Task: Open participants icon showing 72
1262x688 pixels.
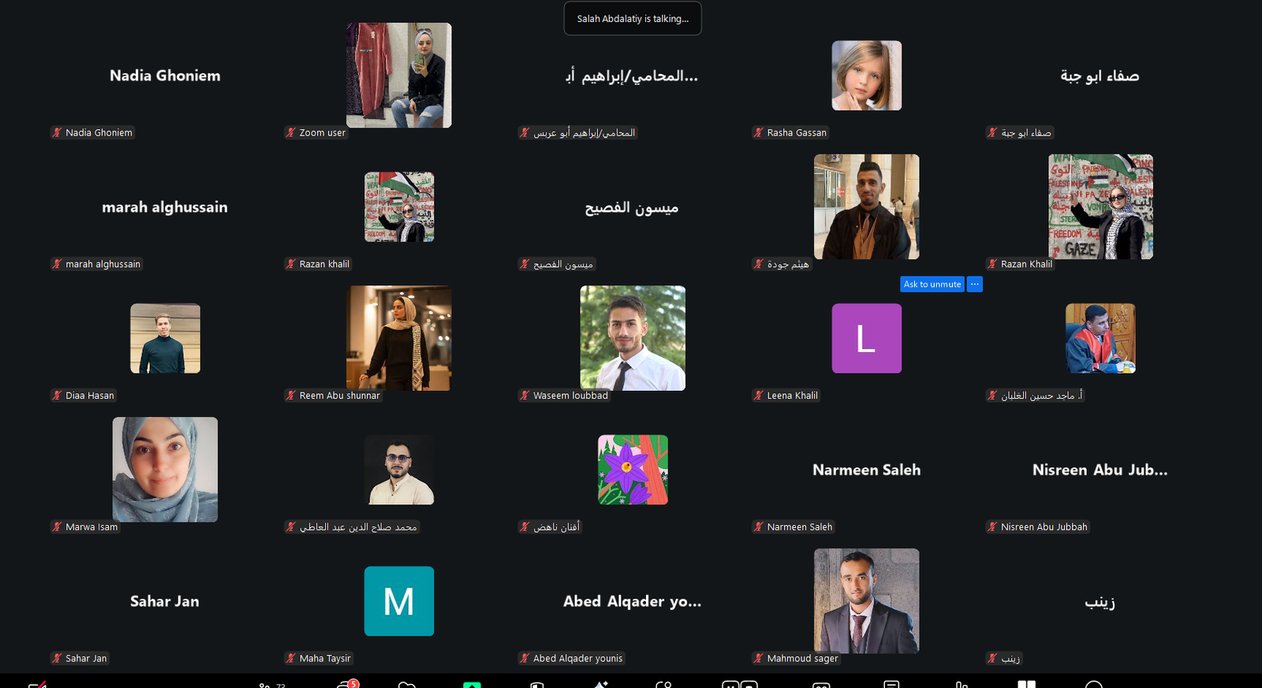Action: [271, 685]
